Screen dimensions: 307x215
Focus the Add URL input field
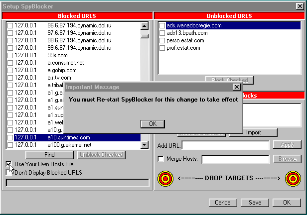[x=226, y=145]
